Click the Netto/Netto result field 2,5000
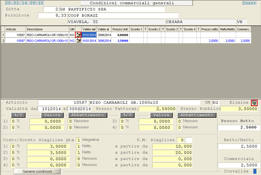The width and height of the screenshot is (261, 175). [x=239, y=146]
